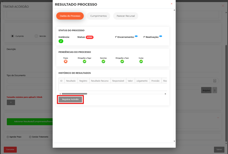Image resolution: width=228 pixels, height=154 pixels.
Task: Click the red X Prazos pending icon
Action: tap(66, 61)
